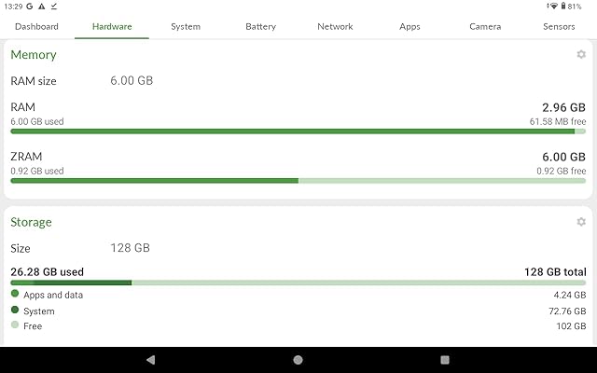The image size is (597, 373).
Task: Open recent apps square button
Action: (445, 360)
